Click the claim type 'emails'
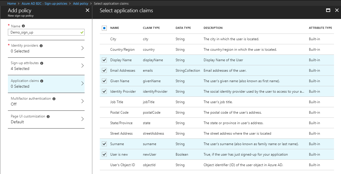Viewport: 341px width, 174px height. click(x=148, y=70)
